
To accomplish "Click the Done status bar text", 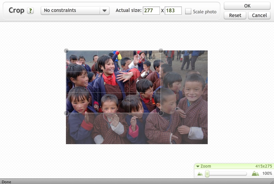I will [6, 182].
